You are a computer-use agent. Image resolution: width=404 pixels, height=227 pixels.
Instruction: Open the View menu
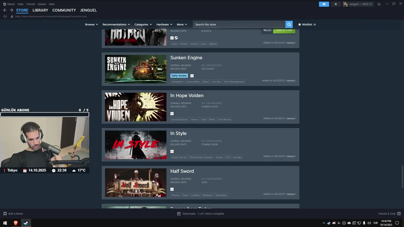[21, 4]
